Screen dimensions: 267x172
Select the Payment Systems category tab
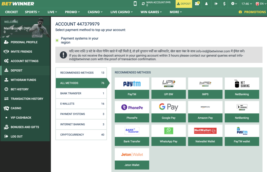tap(81, 114)
